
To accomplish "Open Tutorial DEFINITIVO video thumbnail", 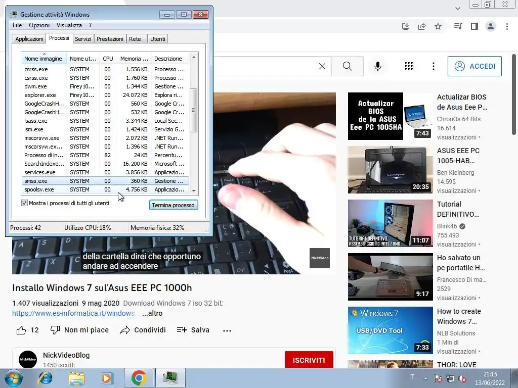I will [390, 223].
